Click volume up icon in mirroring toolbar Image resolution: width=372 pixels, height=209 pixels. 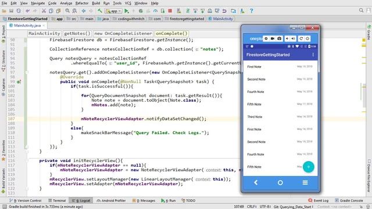pos(294,39)
